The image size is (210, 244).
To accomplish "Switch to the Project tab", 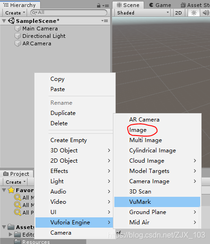I will tap(16, 174).
